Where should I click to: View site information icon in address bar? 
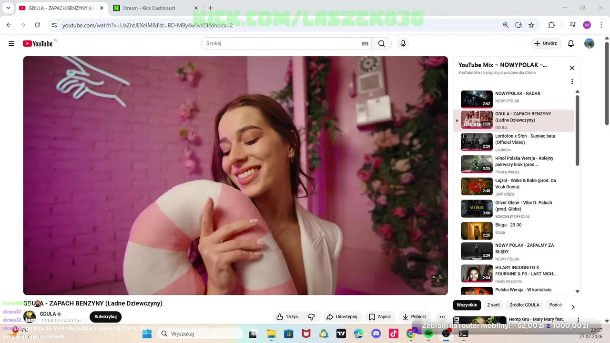(54, 25)
